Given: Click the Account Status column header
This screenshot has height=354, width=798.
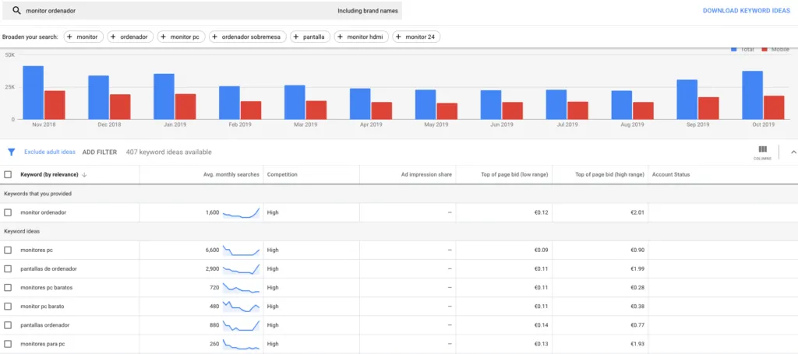Looking at the screenshot, I should pos(671,175).
